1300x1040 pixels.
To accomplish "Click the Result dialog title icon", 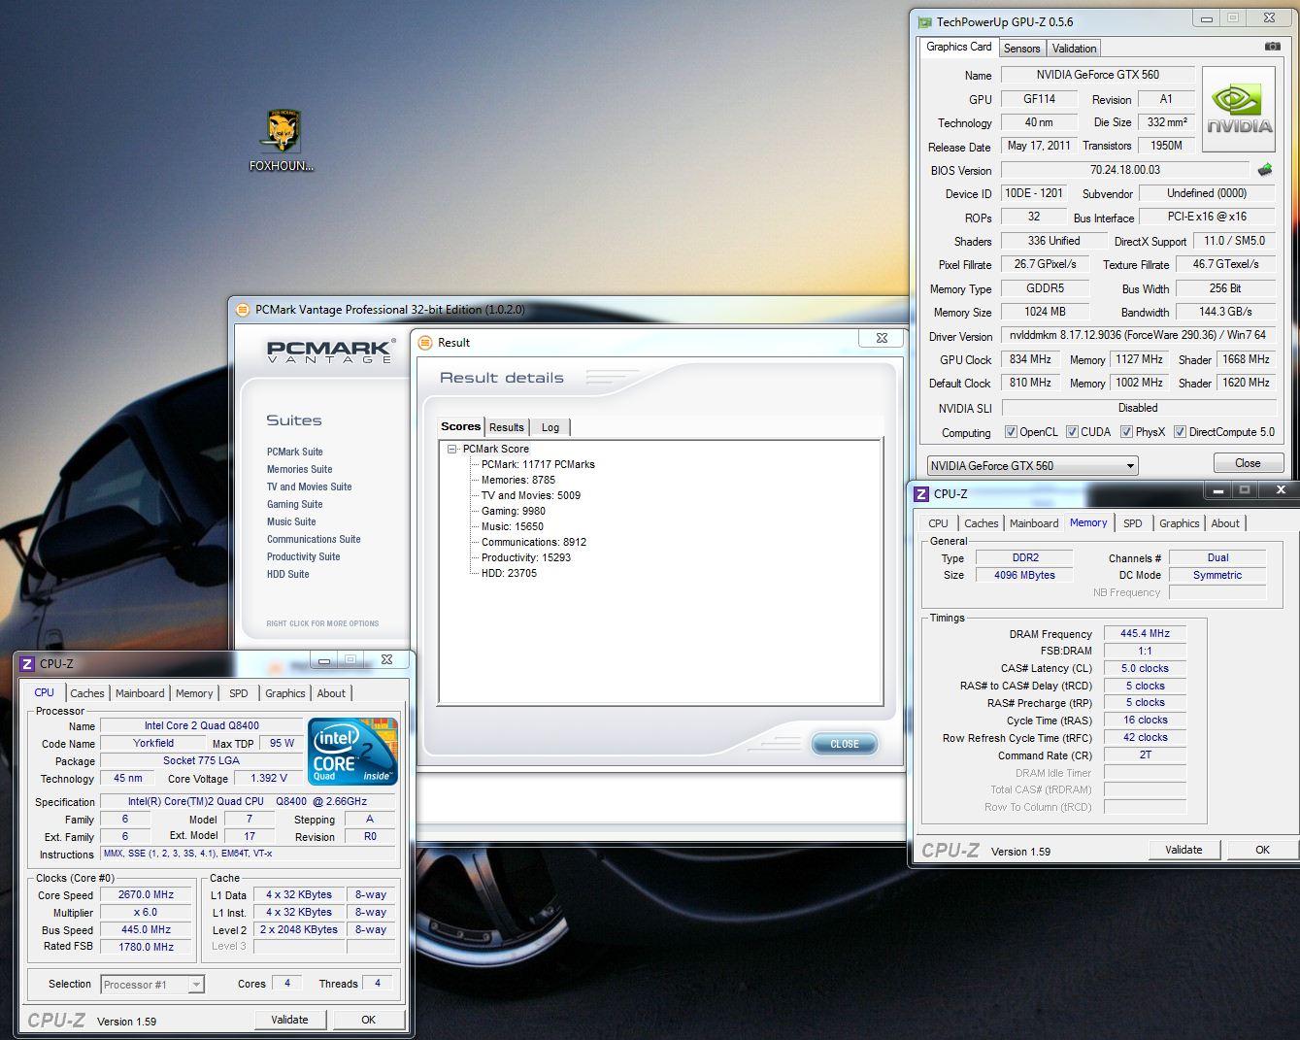I will click(x=425, y=342).
